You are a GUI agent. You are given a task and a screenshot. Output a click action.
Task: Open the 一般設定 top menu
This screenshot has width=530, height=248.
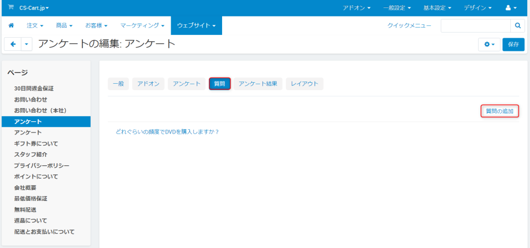coord(397,7)
